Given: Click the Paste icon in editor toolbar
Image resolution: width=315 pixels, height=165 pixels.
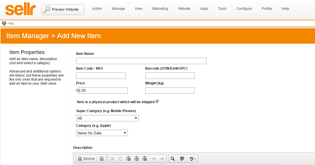Looking at the screenshot, I should (128, 159).
